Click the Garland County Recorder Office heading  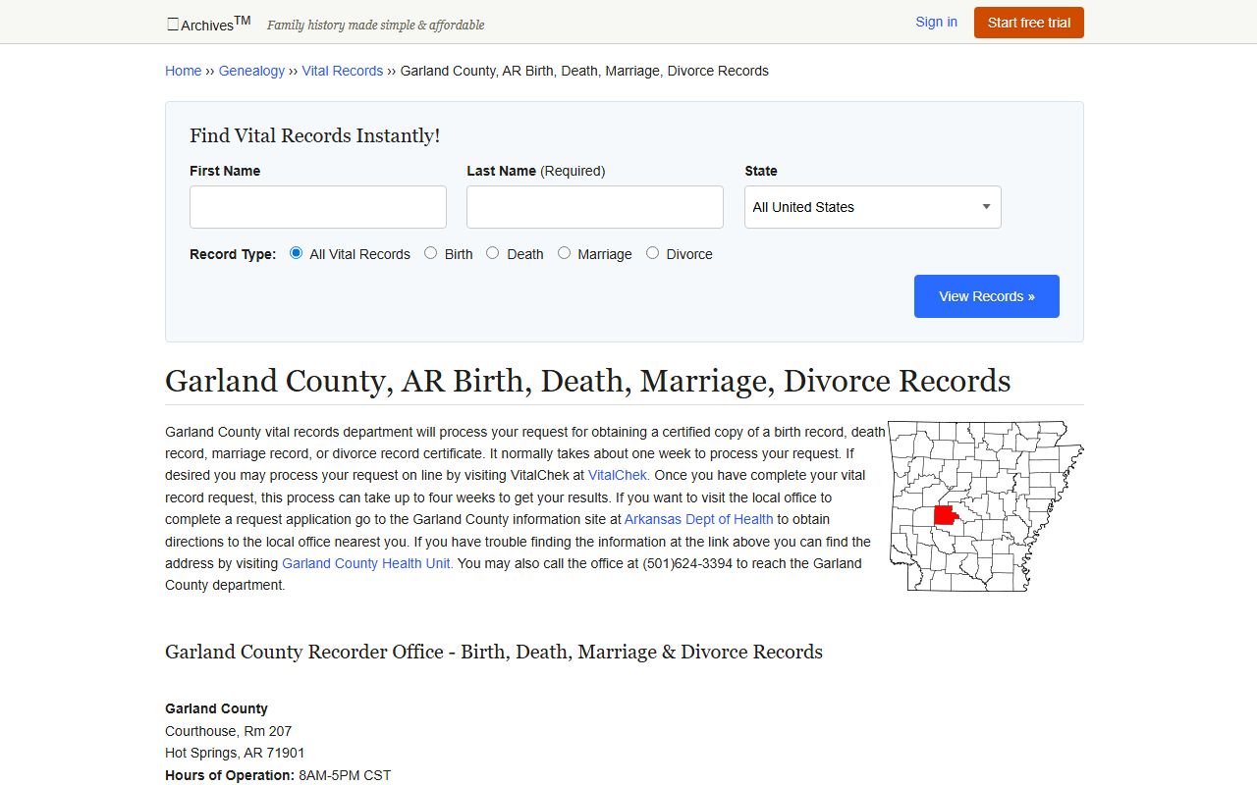tap(494, 652)
